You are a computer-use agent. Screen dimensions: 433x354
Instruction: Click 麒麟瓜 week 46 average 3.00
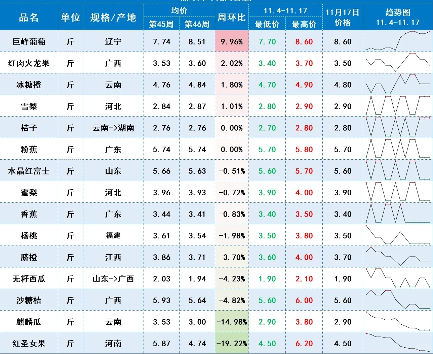(197, 322)
